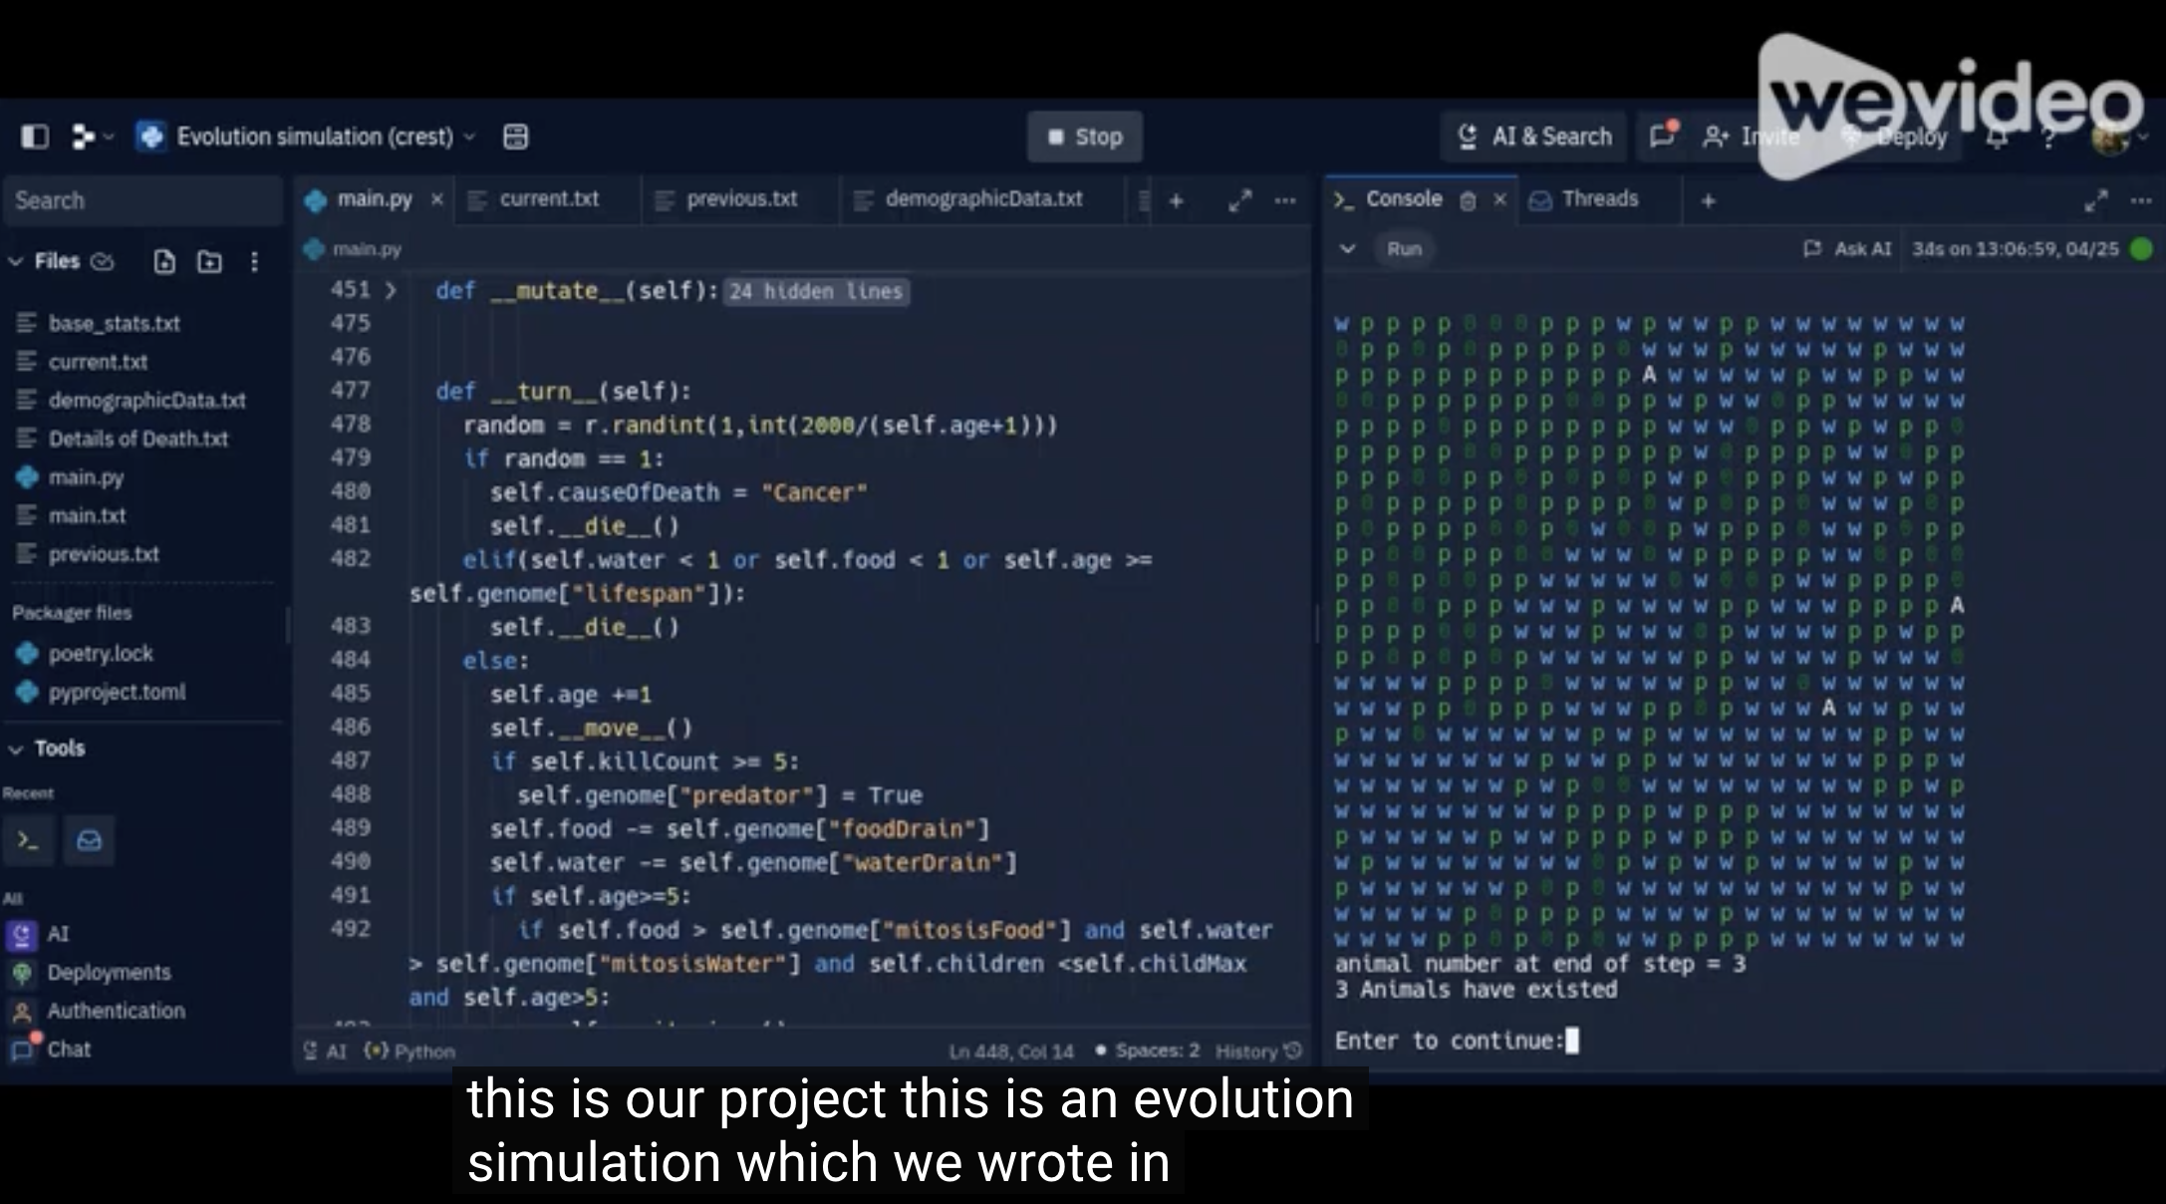Create a new file in the Files panel
The width and height of the screenshot is (2166, 1204).
[164, 261]
